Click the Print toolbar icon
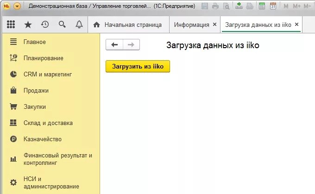Image resolution: width=315 pixels, height=194 pixels. (215, 6)
